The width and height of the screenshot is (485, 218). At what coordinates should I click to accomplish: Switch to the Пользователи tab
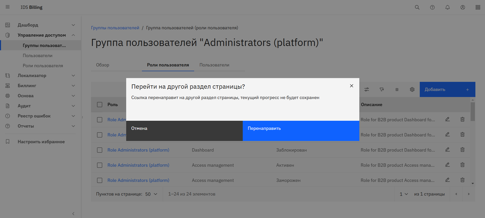tap(214, 65)
